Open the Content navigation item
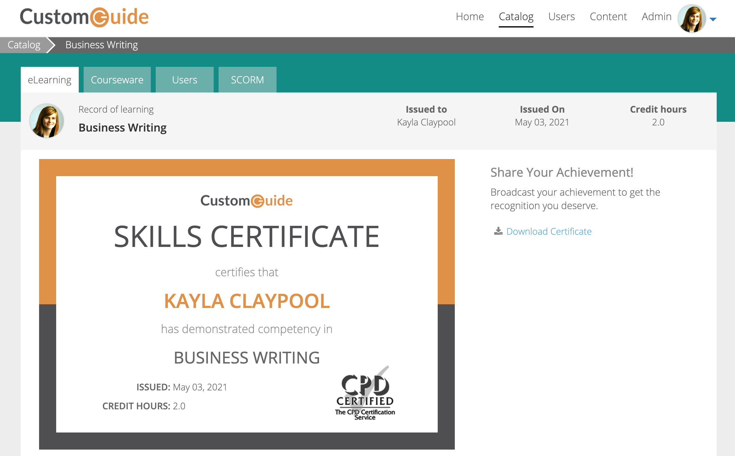This screenshot has width=735, height=456. point(608,16)
